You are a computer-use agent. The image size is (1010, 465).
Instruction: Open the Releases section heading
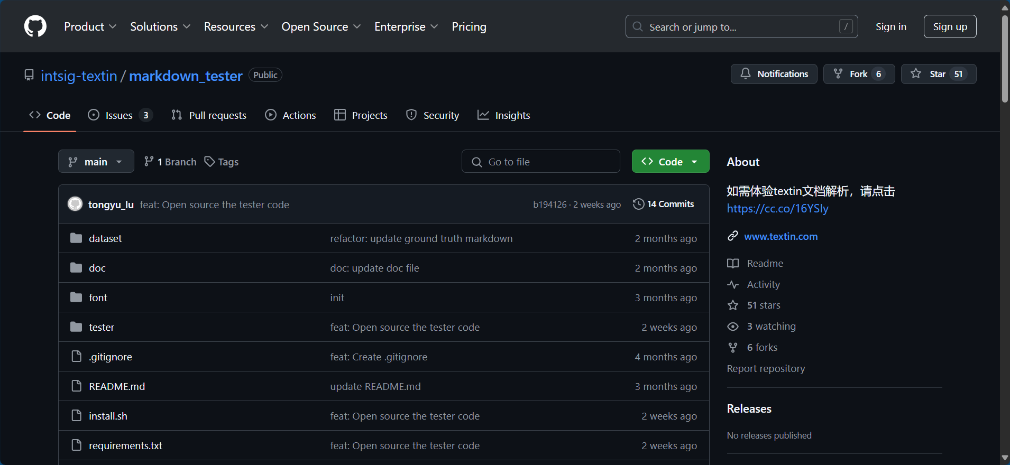(749, 408)
